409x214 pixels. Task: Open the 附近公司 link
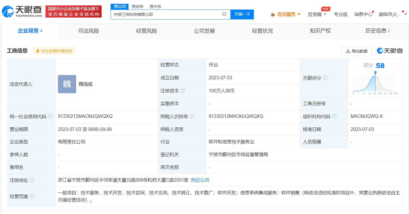point(200,180)
